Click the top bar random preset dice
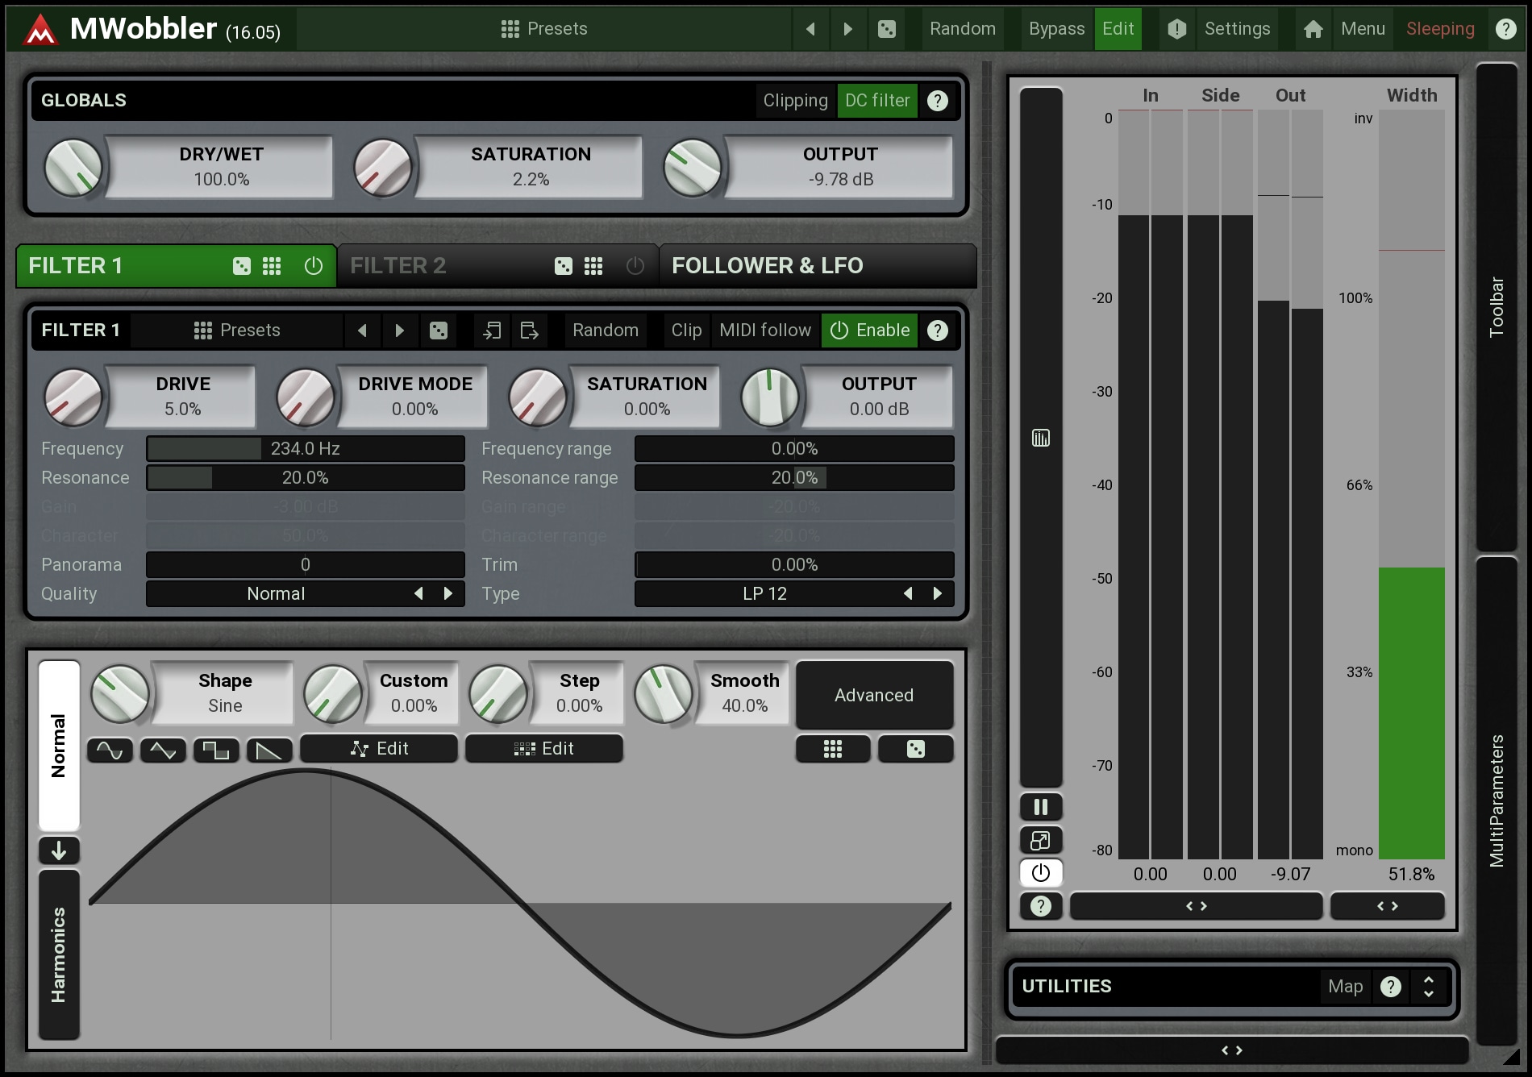Image resolution: width=1532 pixels, height=1077 pixels. click(x=886, y=29)
